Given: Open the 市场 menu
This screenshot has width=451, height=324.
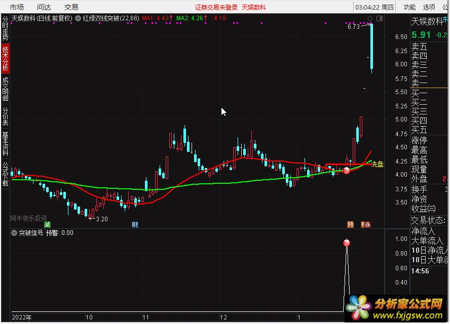Looking at the screenshot, I should pyautogui.click(x=17, y=7).
